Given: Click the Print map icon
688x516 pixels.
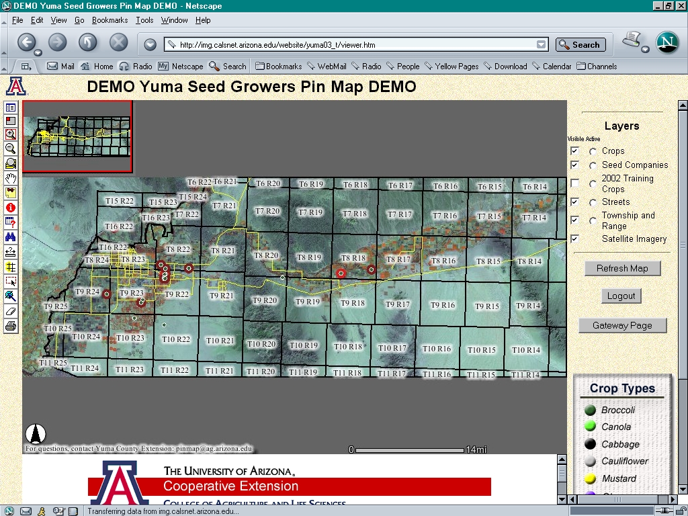Looking at the screenshot, I should (x=11, y=326).
